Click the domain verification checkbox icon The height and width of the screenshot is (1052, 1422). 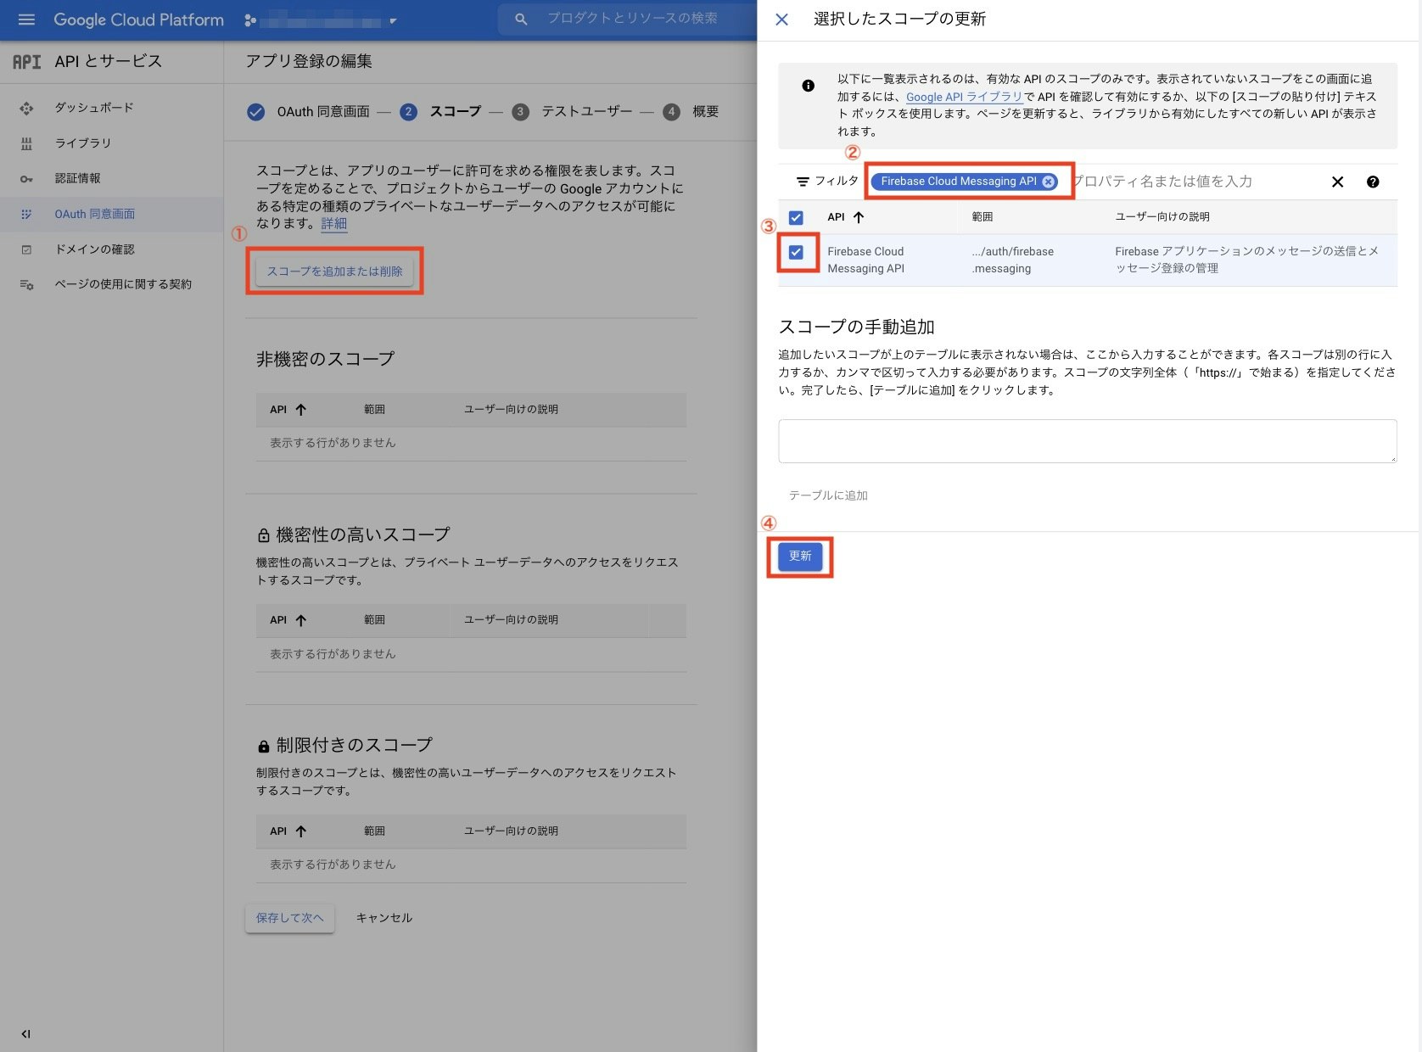pos(26,249)
